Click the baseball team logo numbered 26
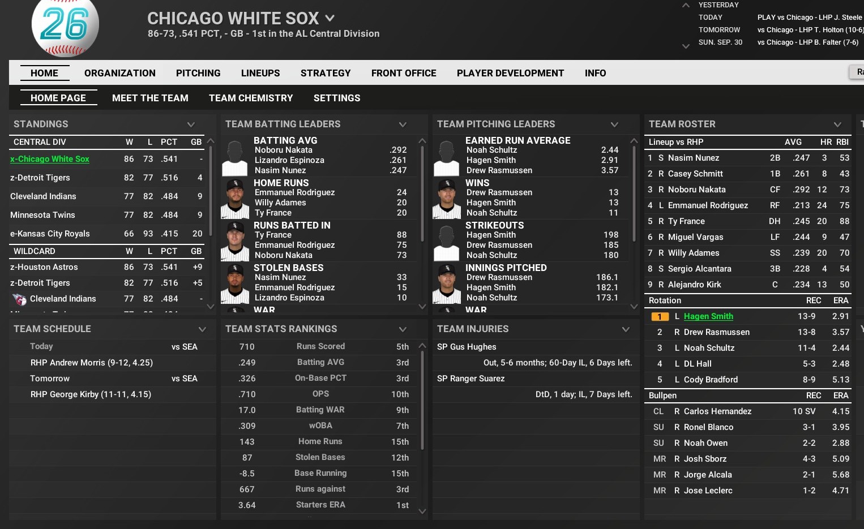 pos(65,27)
